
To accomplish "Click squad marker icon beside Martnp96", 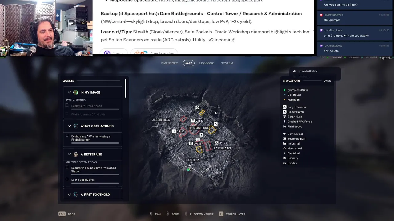I will [x=284, y=100].
